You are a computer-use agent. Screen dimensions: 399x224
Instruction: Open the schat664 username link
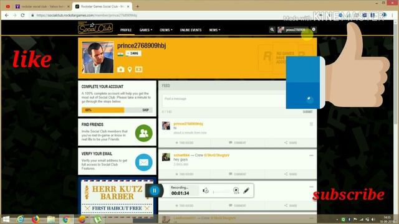(181, 155)
